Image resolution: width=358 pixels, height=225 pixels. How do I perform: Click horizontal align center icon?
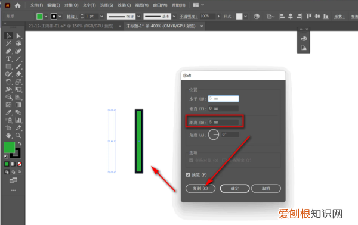coord(291,17)
